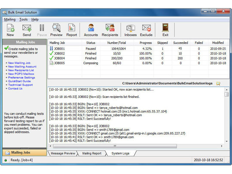The image size is (232, 174).
Task: Open the QuickStart Guide link
Action: 19,81
